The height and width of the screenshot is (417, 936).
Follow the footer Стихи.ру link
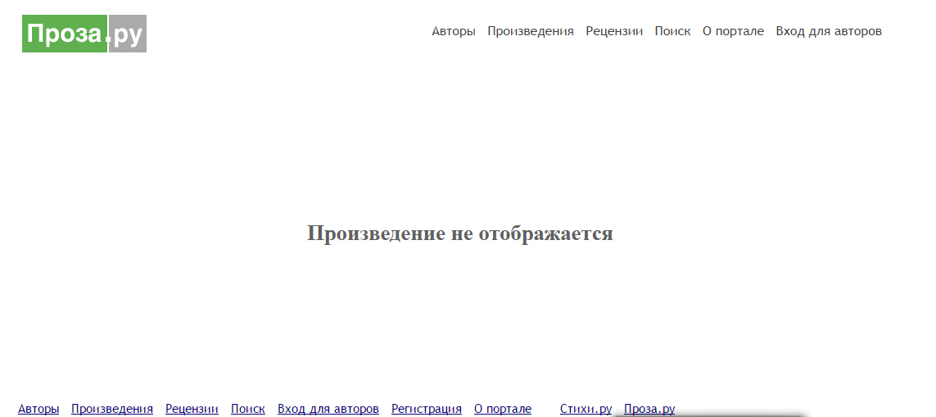click(x=586, y=409)
